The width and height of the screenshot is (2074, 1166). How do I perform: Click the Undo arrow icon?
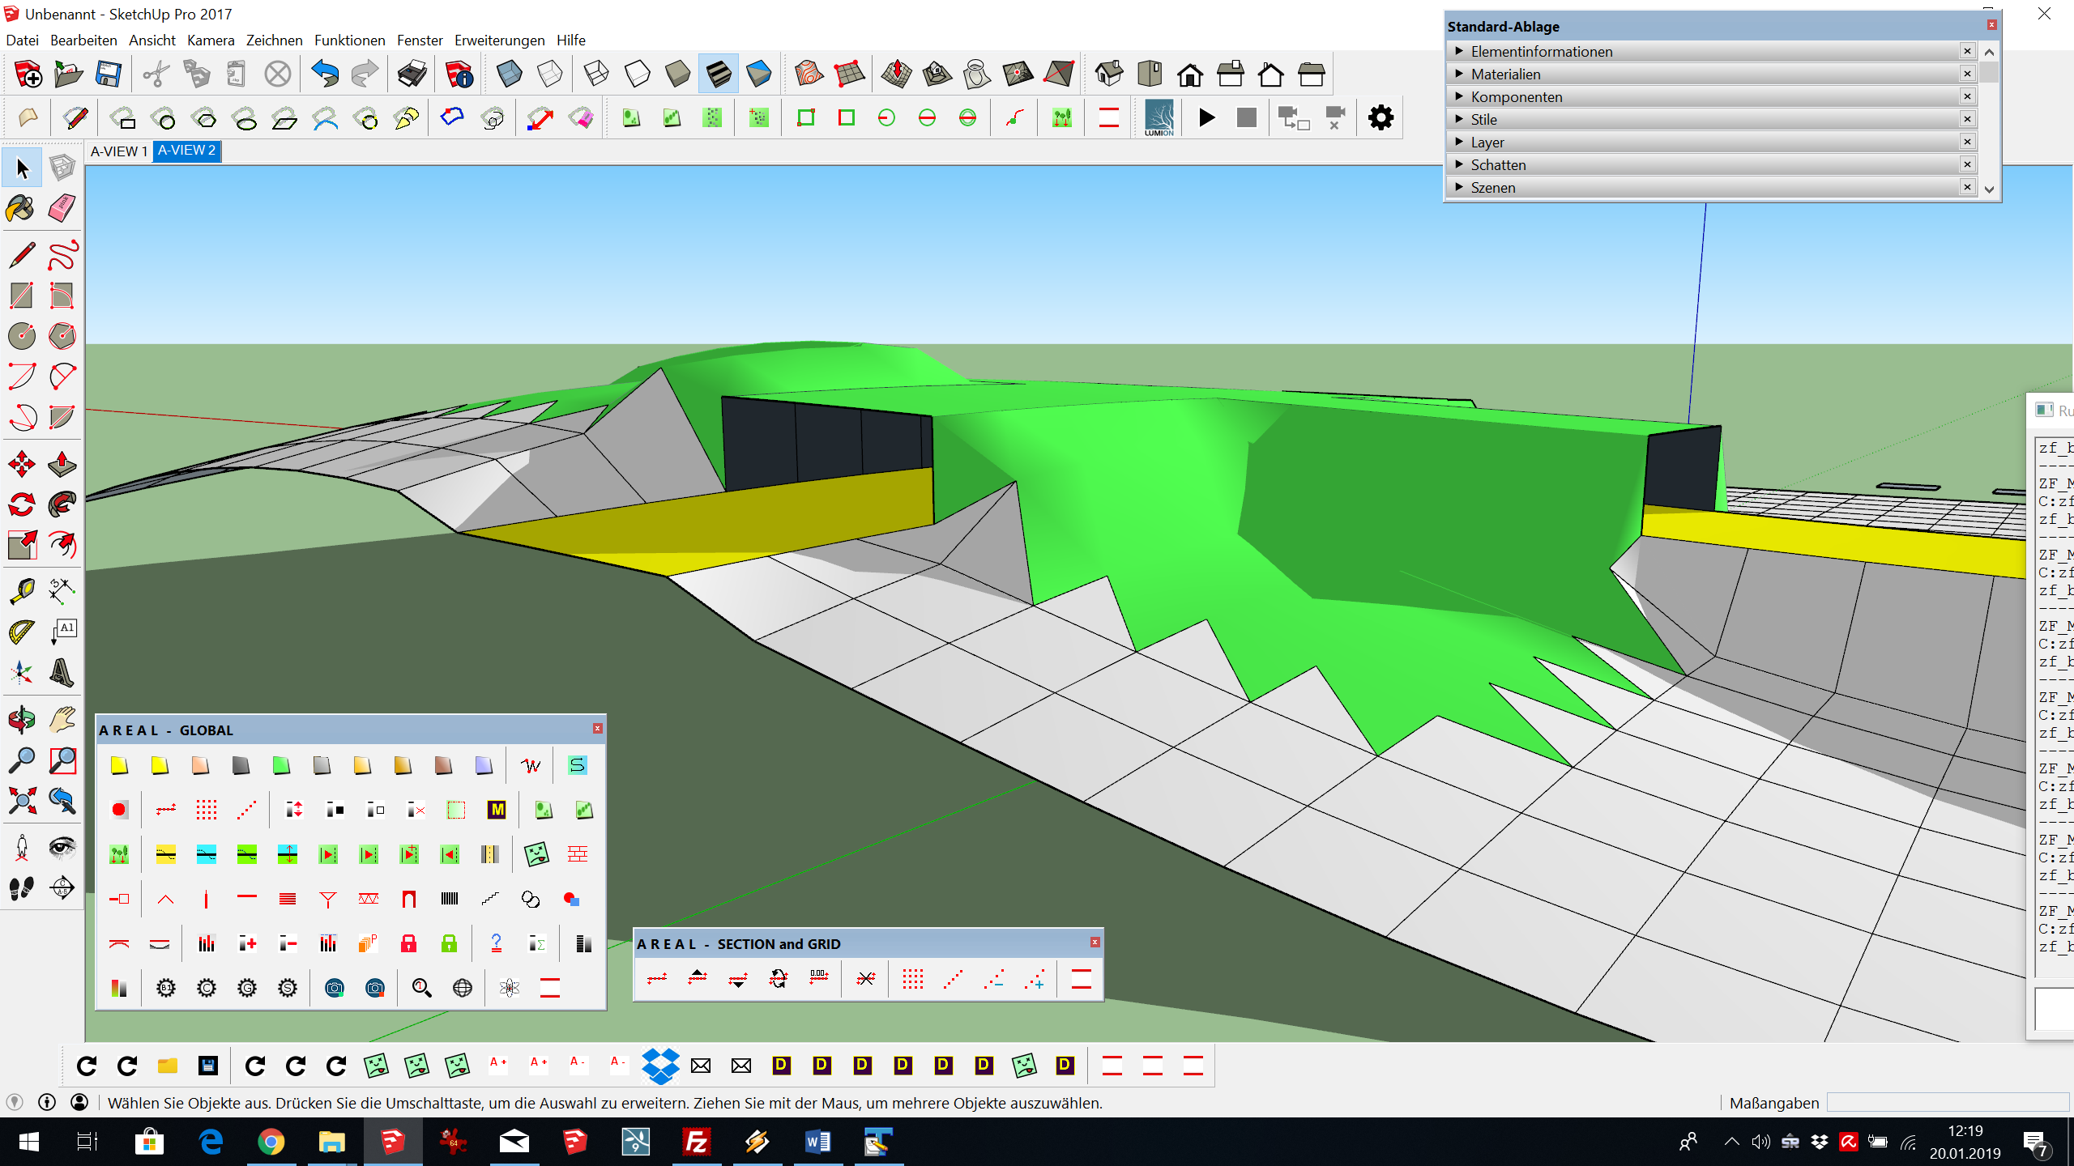coord(325,74)
